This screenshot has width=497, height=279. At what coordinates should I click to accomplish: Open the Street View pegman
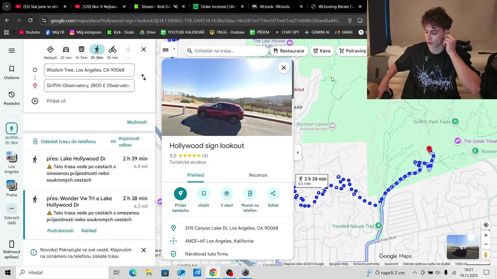point(486,255)
